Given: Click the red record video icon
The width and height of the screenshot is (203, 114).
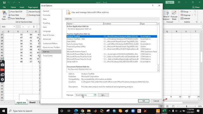Looking at the screenshot, I should pyautogui.click(x=2, y=70).
